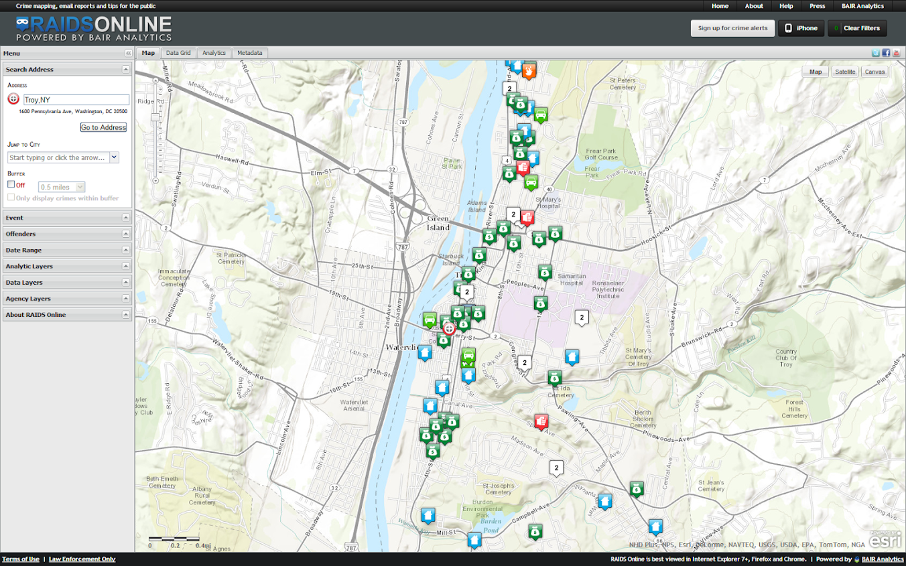This screenshot has height=566, width=906.
Task: Click the iPhone app button
Action: tap(801, 28)
